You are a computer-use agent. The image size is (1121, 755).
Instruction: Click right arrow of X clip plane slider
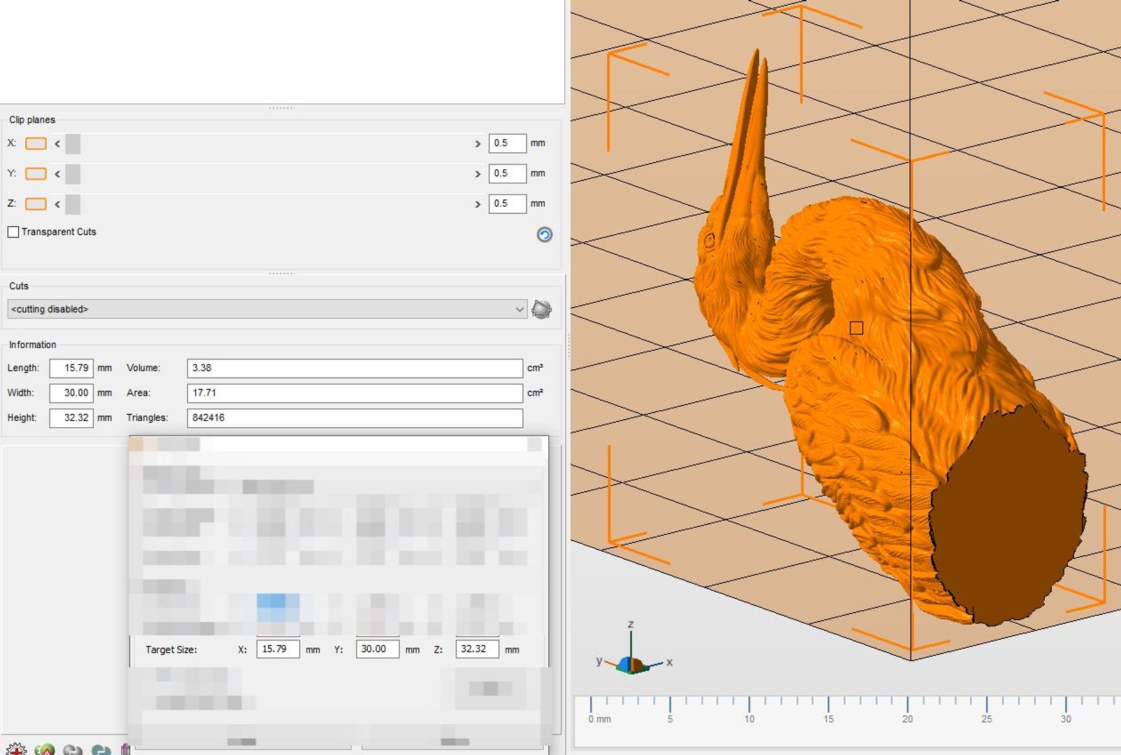tap(478, 144)
